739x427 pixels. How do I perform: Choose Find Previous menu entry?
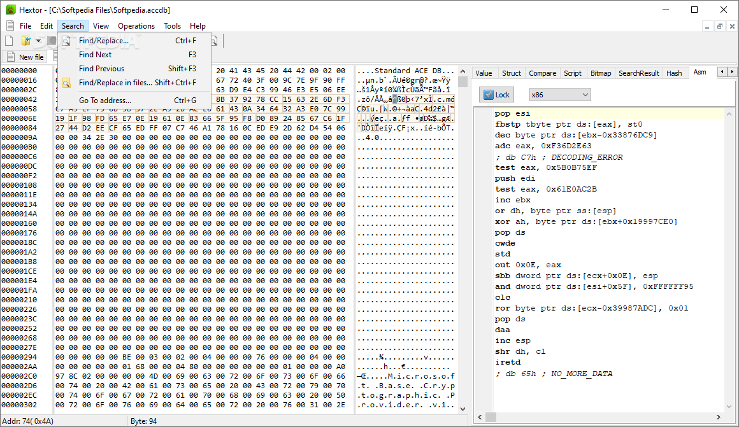coord(134,69)
